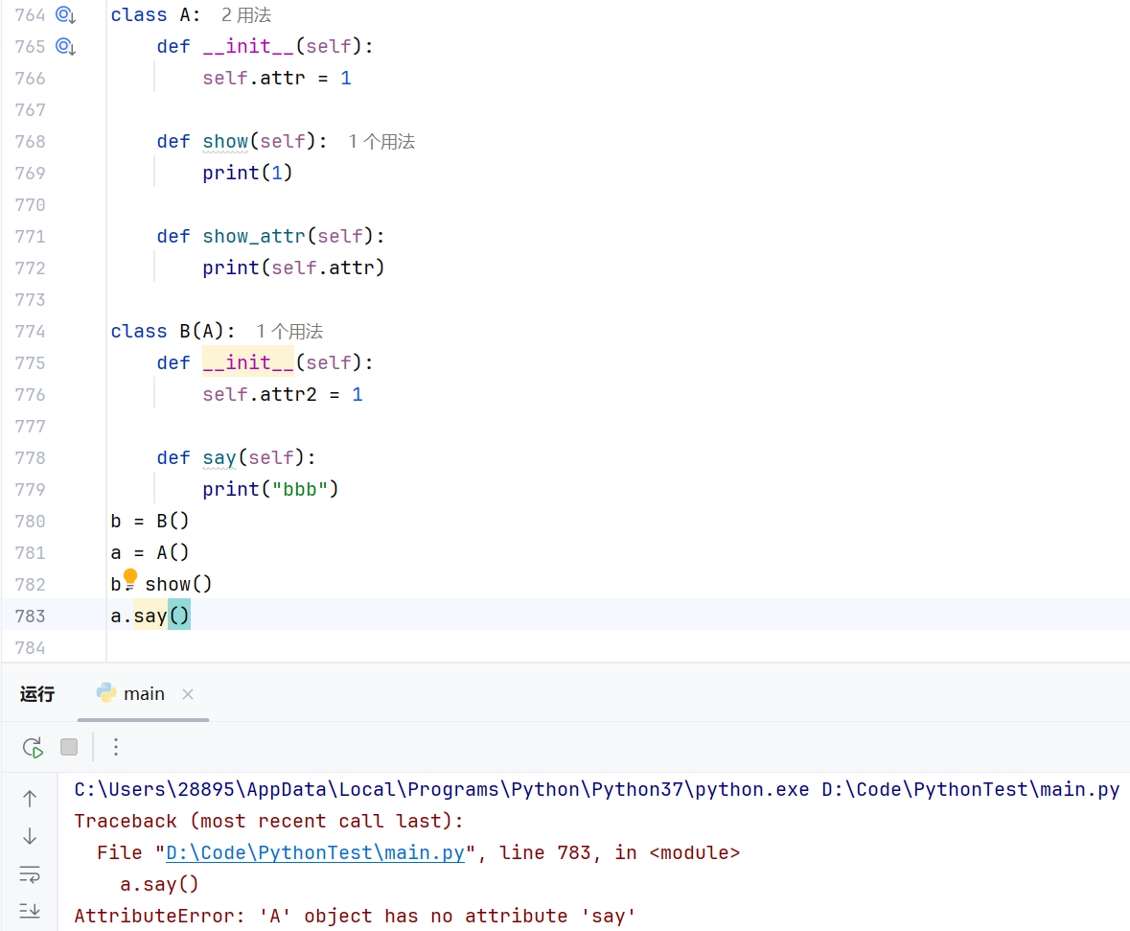The height and width of the screenshot is (931, 1130).
Task: Click the Python icon on main tab
Action: [106, 693]
